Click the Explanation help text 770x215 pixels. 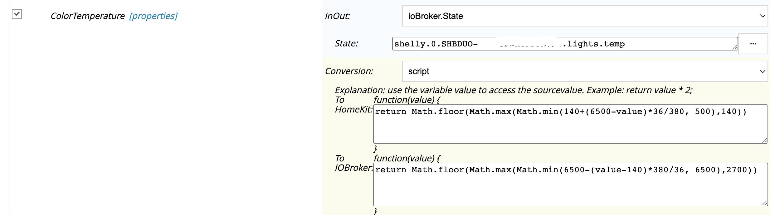coord(513,90)
